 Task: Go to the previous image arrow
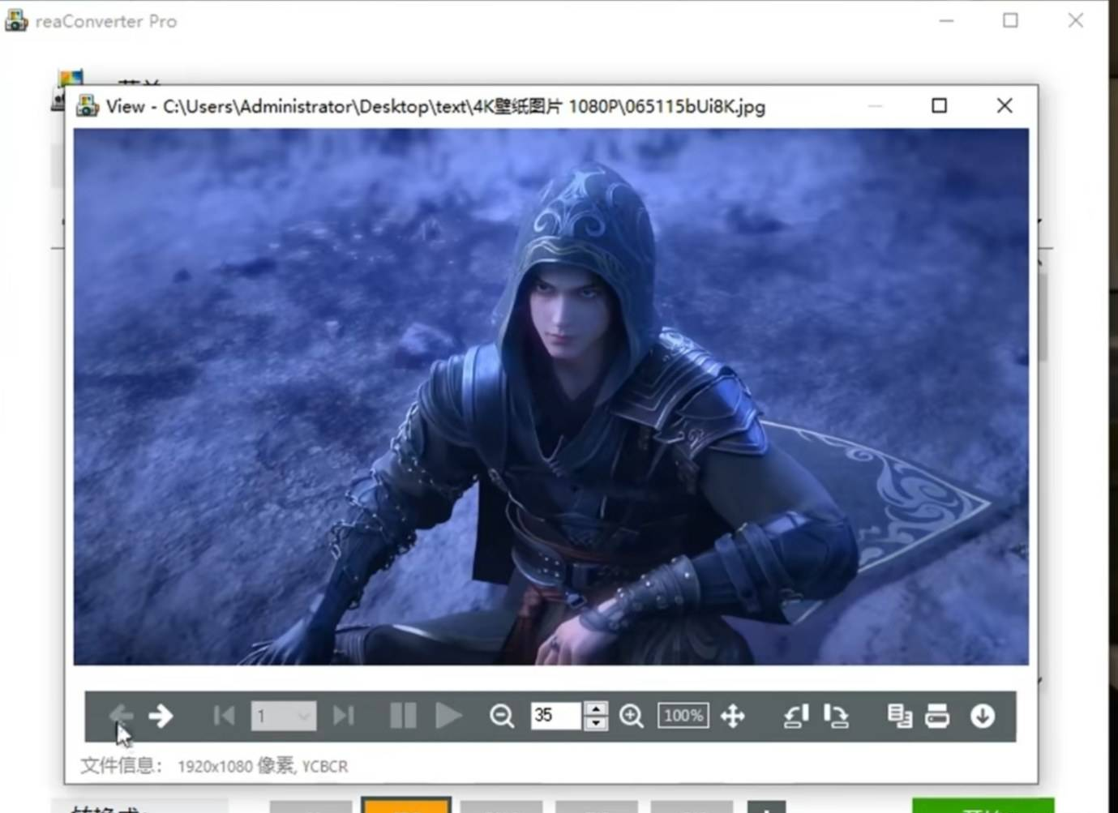[x=121, y=715]
